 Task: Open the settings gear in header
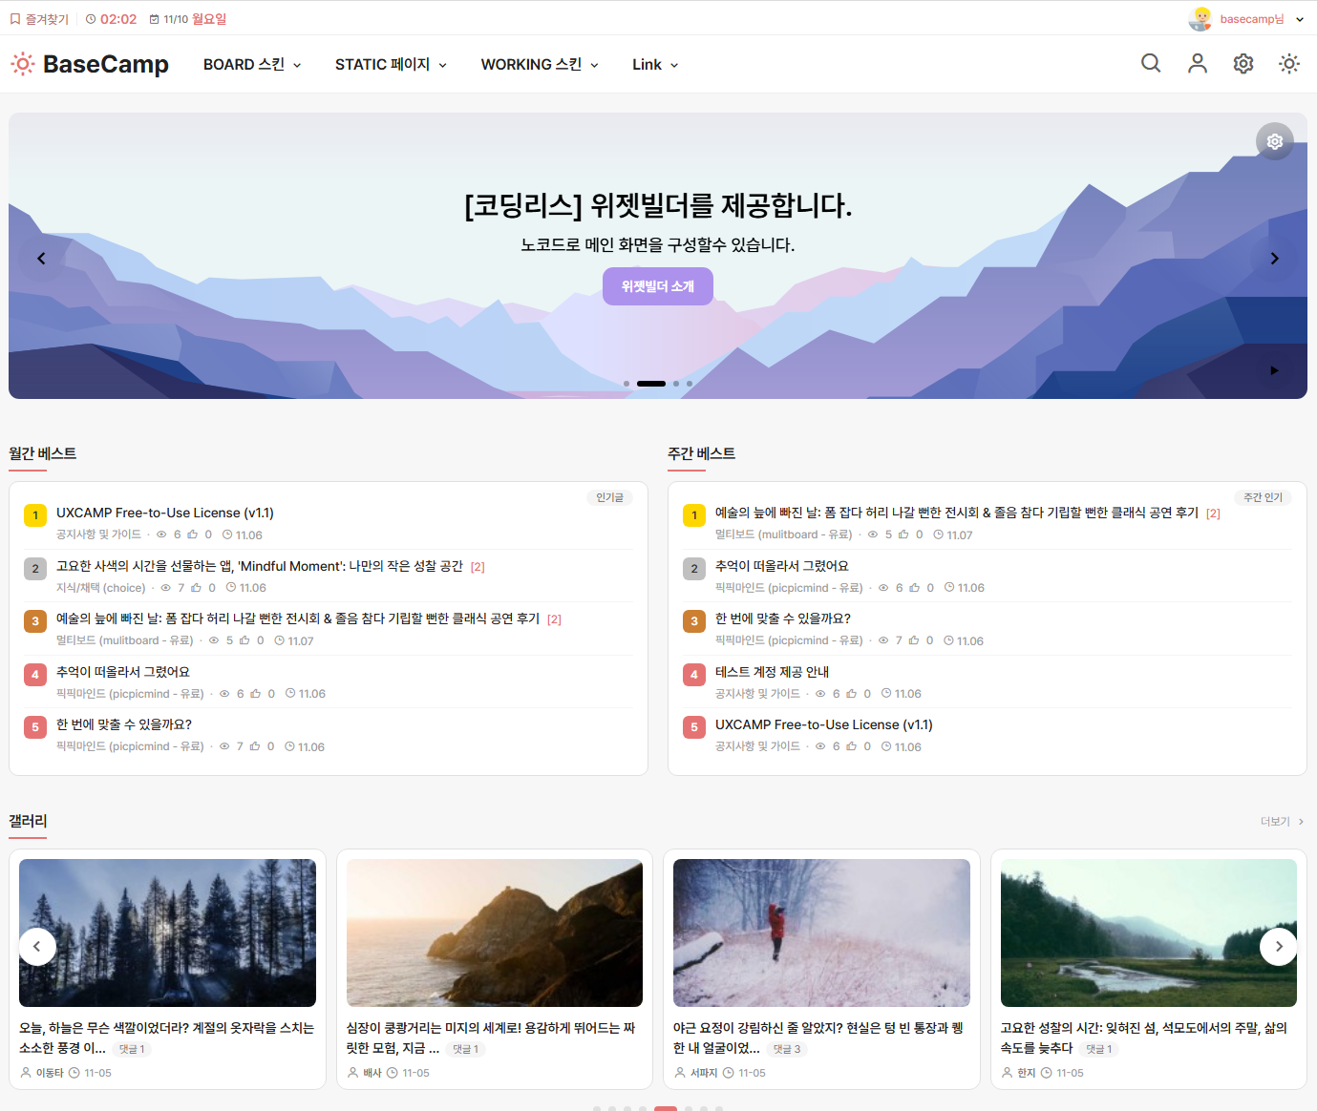coord(1243,64)
